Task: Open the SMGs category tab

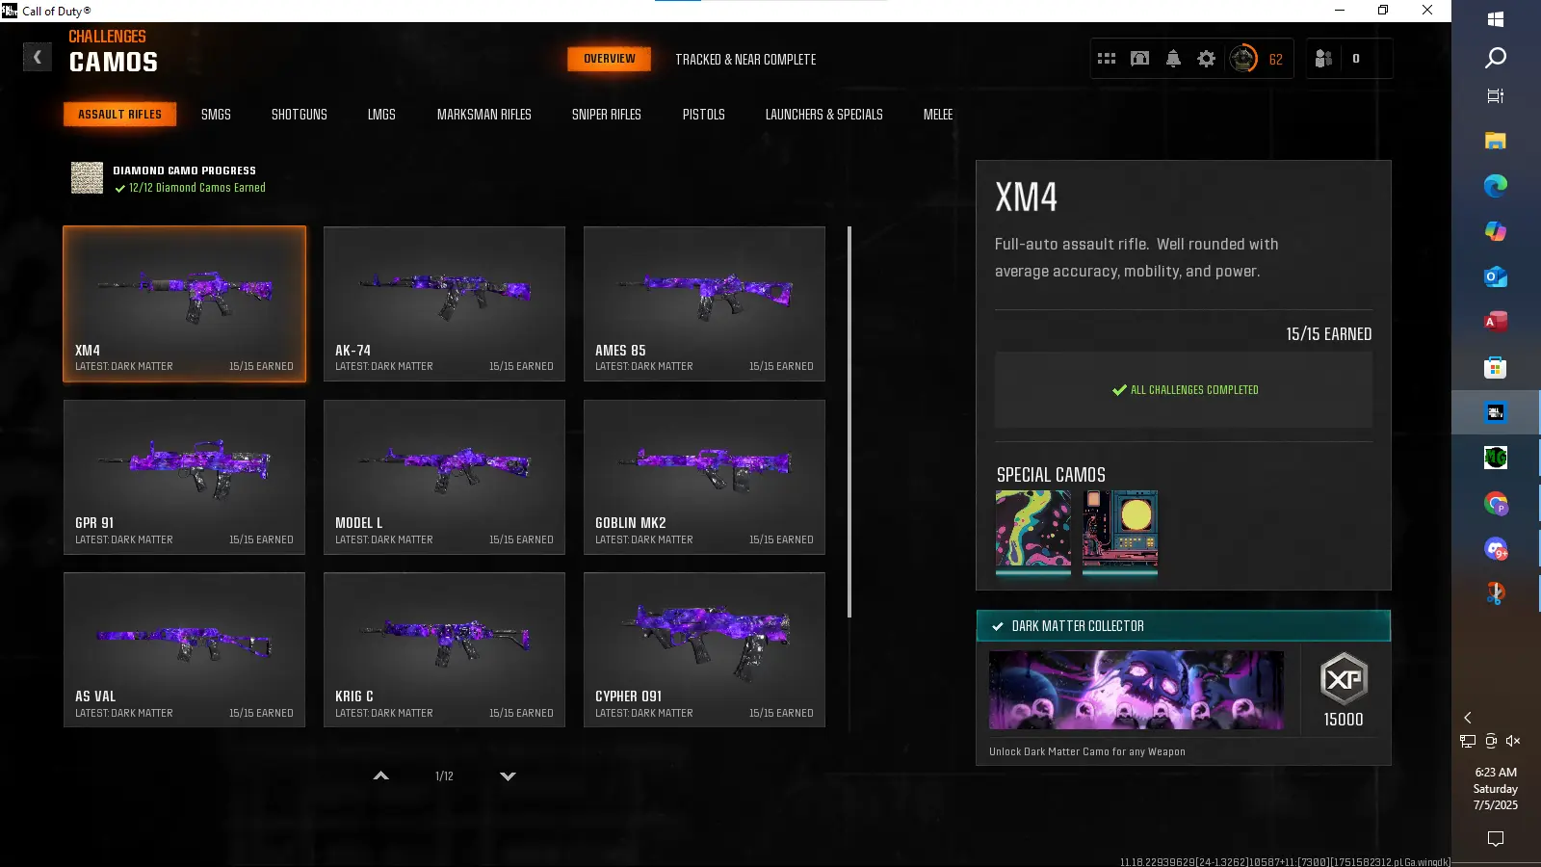Action: click(216, 115)
